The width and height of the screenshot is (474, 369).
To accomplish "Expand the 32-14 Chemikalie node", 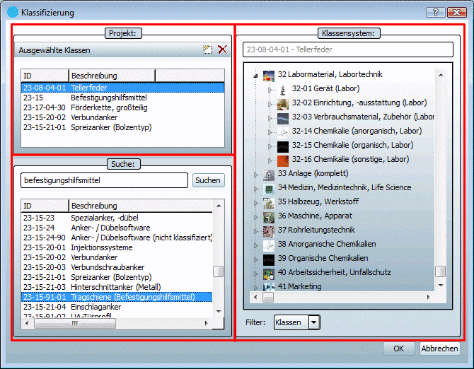I will coord(270,132).
